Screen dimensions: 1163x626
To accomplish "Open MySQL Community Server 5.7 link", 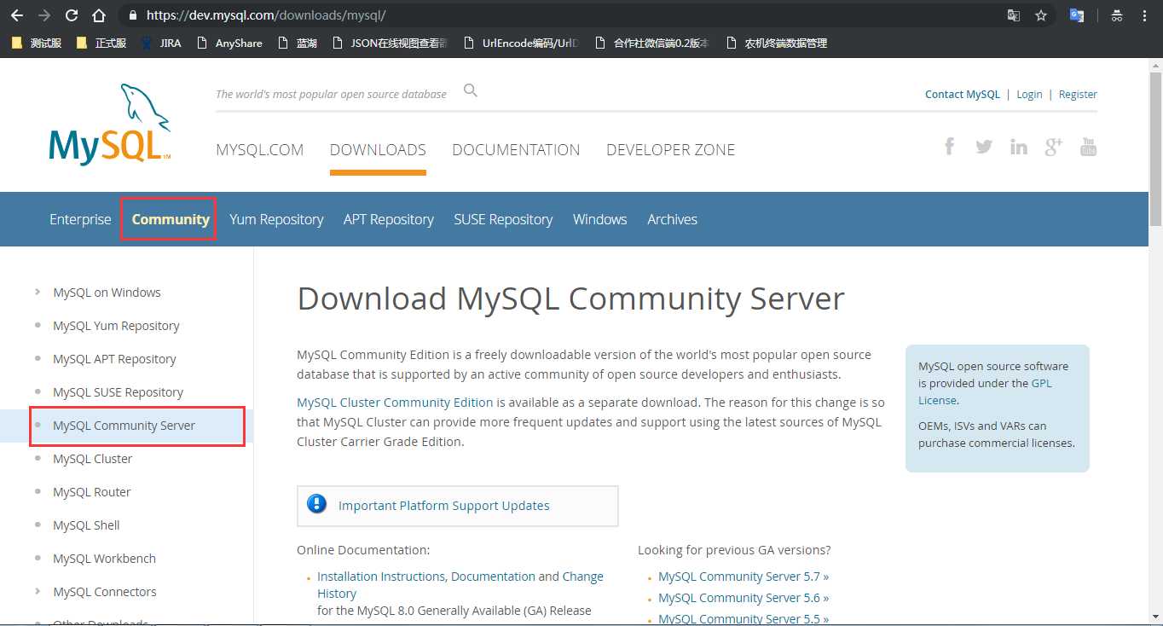I will [744, 576].
